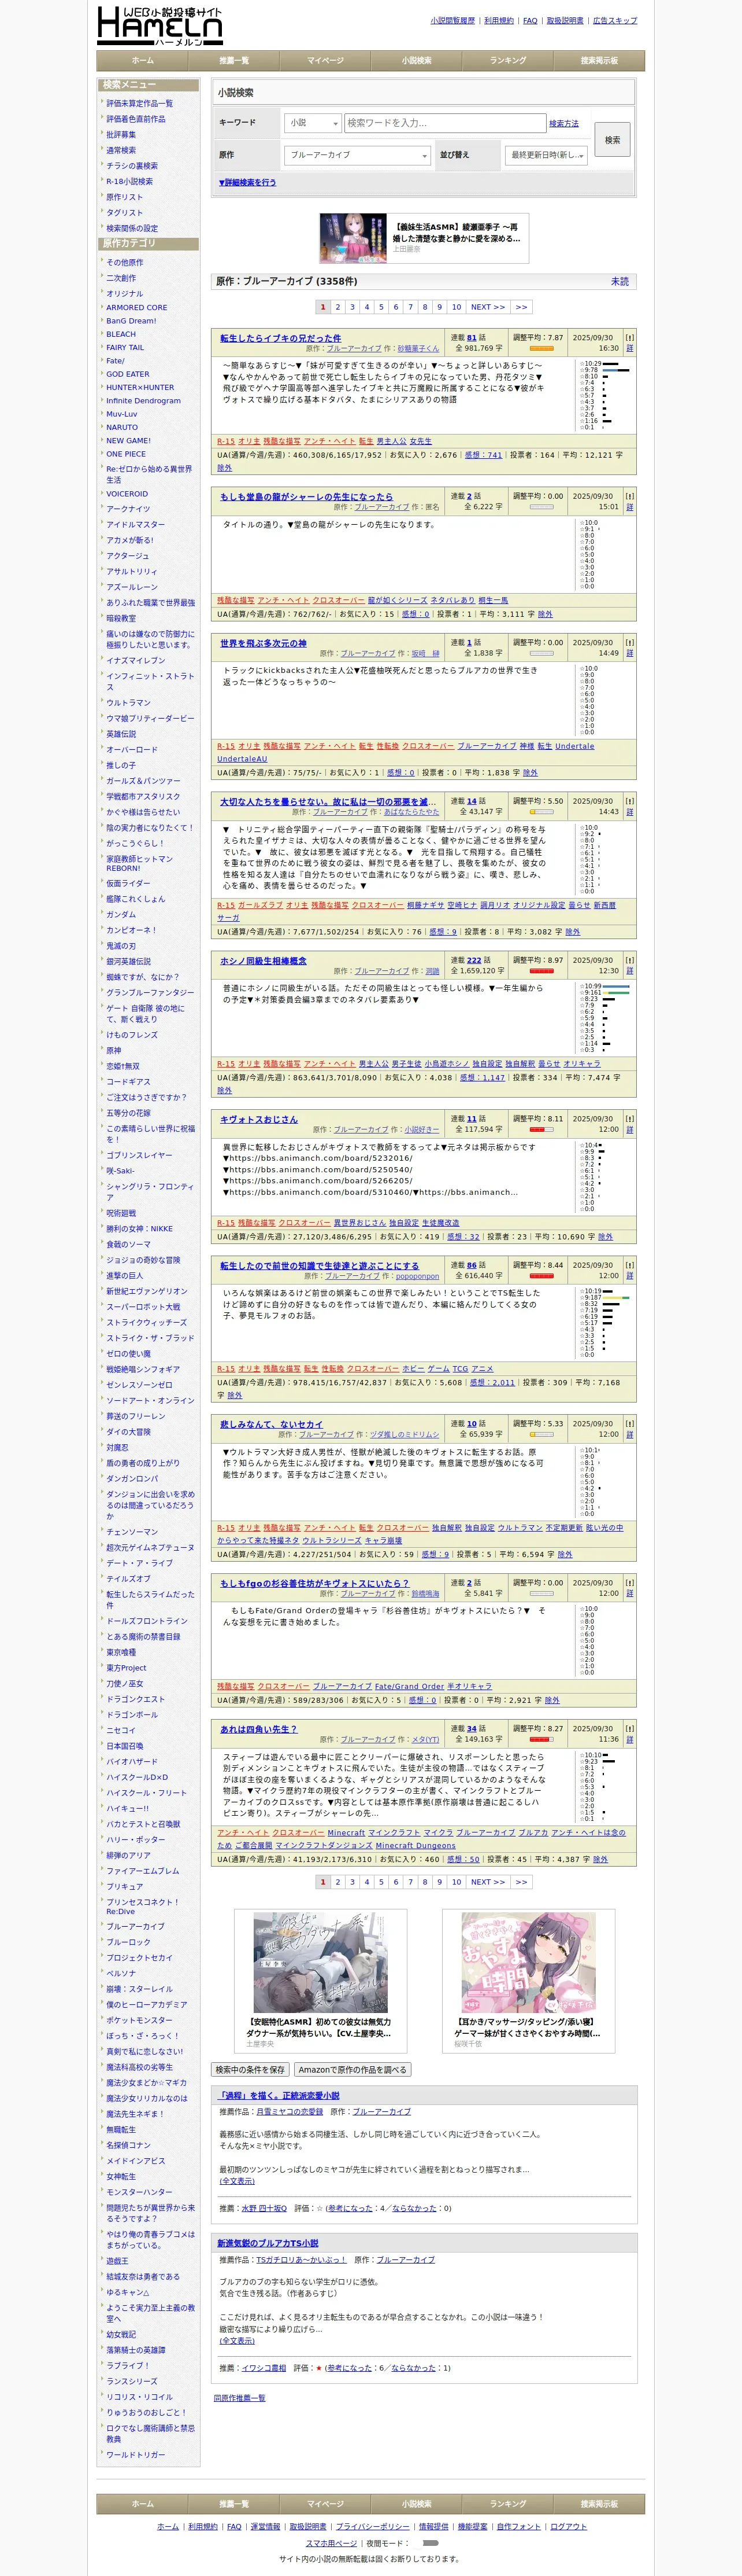Open 詳 details link for ホシノ同級生相棒概念
742x2576 pixels.
pyautogui.click(x=629, y=971)
